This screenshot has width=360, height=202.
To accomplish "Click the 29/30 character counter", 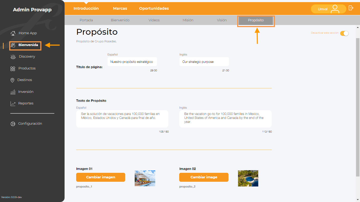I will pos(154,70).
